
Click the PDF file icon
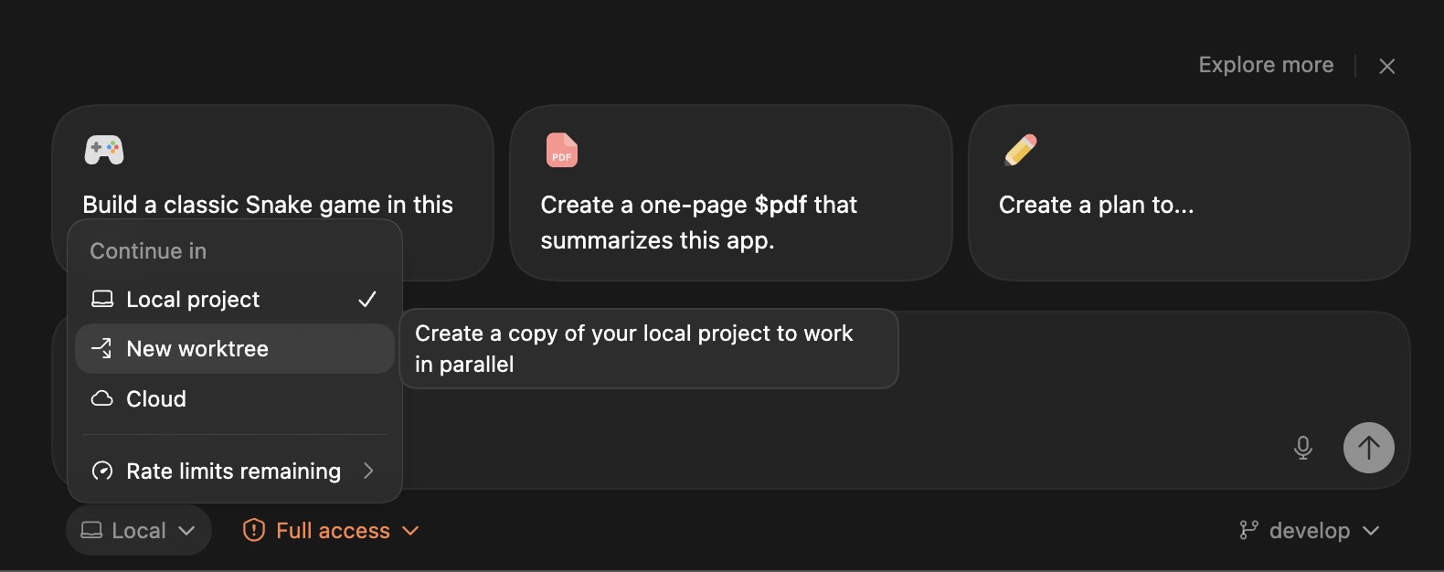click(561, 150)
